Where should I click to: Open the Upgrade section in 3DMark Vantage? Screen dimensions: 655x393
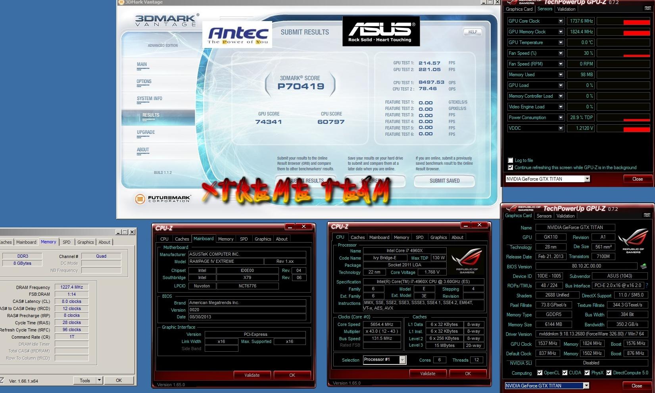click(146, 132)
